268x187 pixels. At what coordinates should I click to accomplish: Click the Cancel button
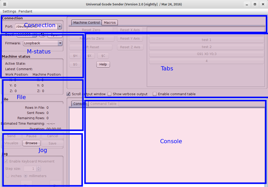coord(53,136)
